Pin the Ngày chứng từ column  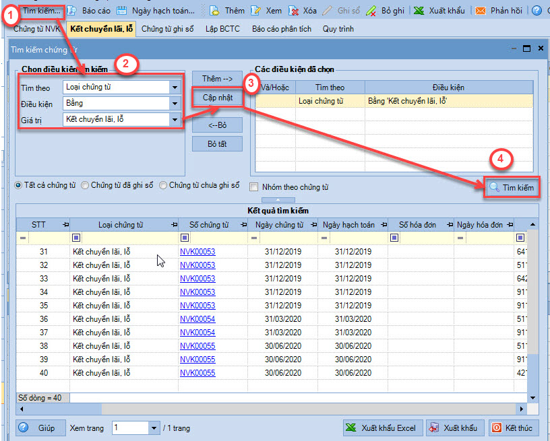[313, 224]
